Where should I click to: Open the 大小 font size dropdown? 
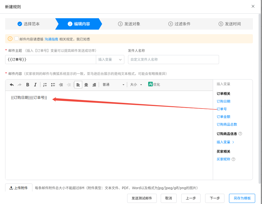pos(136,85)
